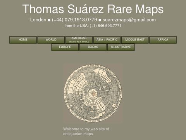The height and width of the screenshot is (140, 186).
Task: Click the circular polar projection map image
Action: (x=93, y=93)
